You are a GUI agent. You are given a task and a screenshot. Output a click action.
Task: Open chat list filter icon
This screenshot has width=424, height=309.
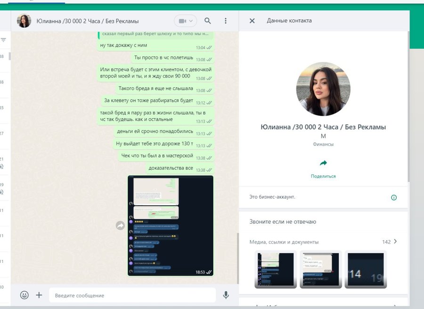(3, 40)
